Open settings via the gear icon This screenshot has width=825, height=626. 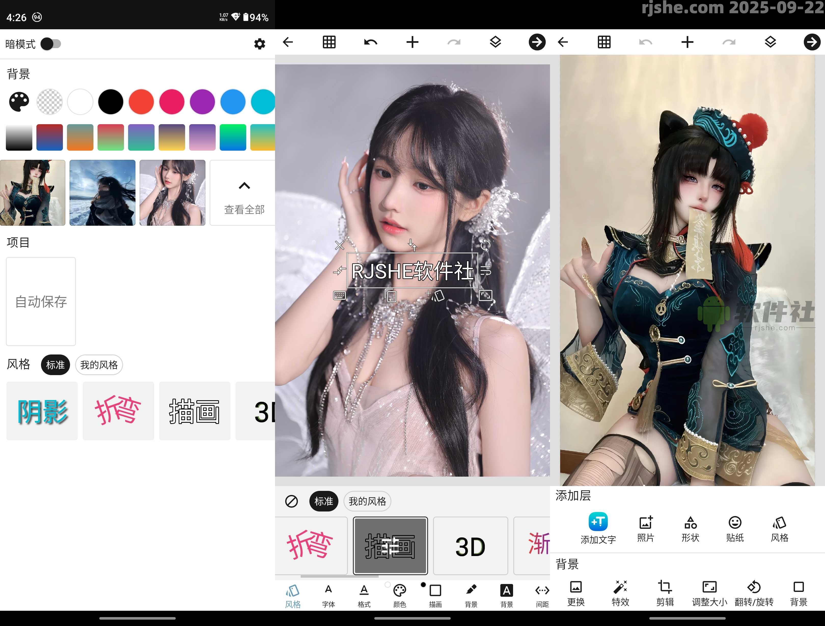click(259, 44)
